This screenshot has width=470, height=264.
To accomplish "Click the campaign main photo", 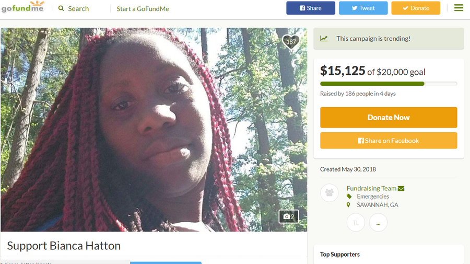I will click(x=154, y=130).
